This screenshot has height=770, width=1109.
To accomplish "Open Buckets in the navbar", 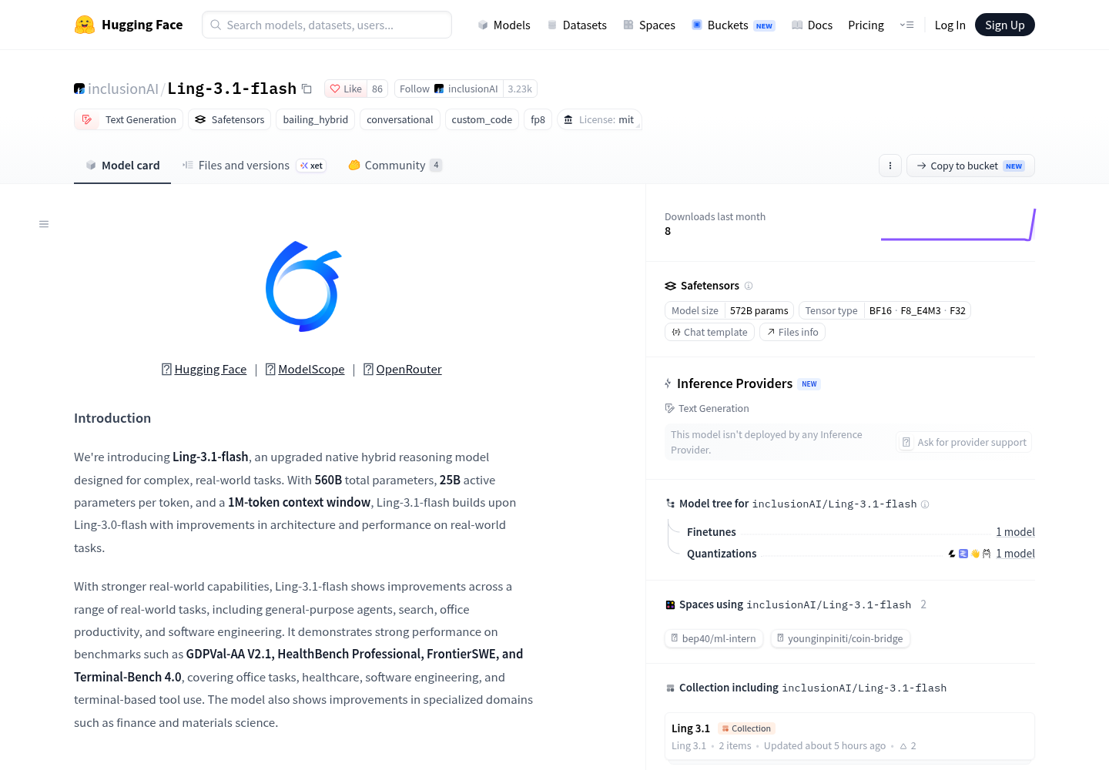I will [733, 25].
